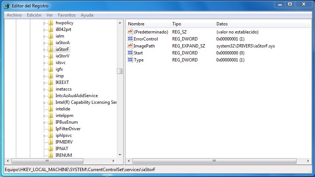Click the ImagePath string value icon

(x=130, y=46)
